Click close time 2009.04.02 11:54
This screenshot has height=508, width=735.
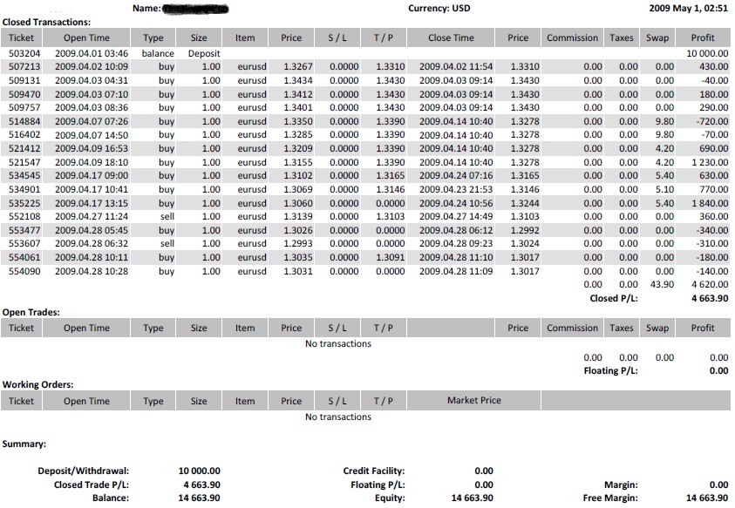click(x=456, y=66)
